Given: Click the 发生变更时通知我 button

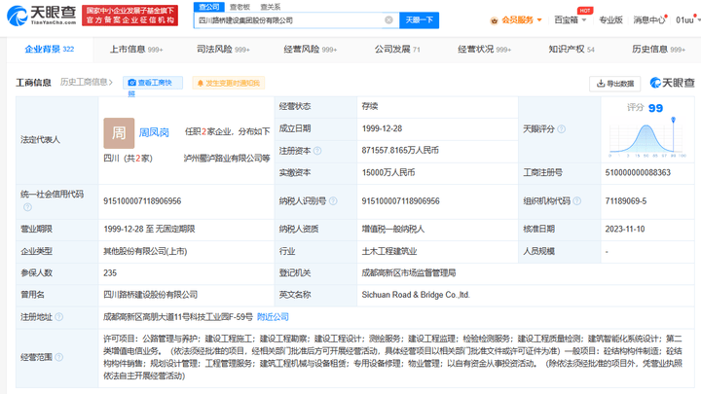Looking at the screenshot, I should click(x=229, y=83).
